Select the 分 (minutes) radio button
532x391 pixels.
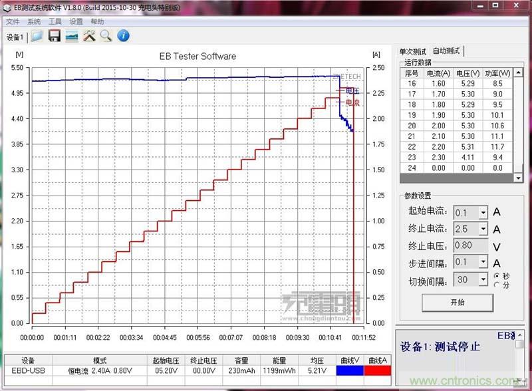[x=496, y=283]
